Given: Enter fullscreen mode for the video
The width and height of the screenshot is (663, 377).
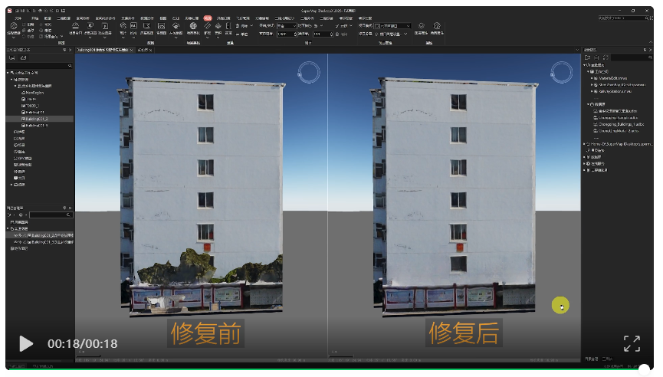Looking at the screenshot, I should 631,343.
